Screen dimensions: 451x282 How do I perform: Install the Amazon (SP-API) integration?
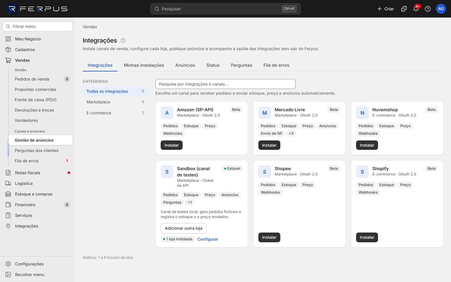(171, 145)
